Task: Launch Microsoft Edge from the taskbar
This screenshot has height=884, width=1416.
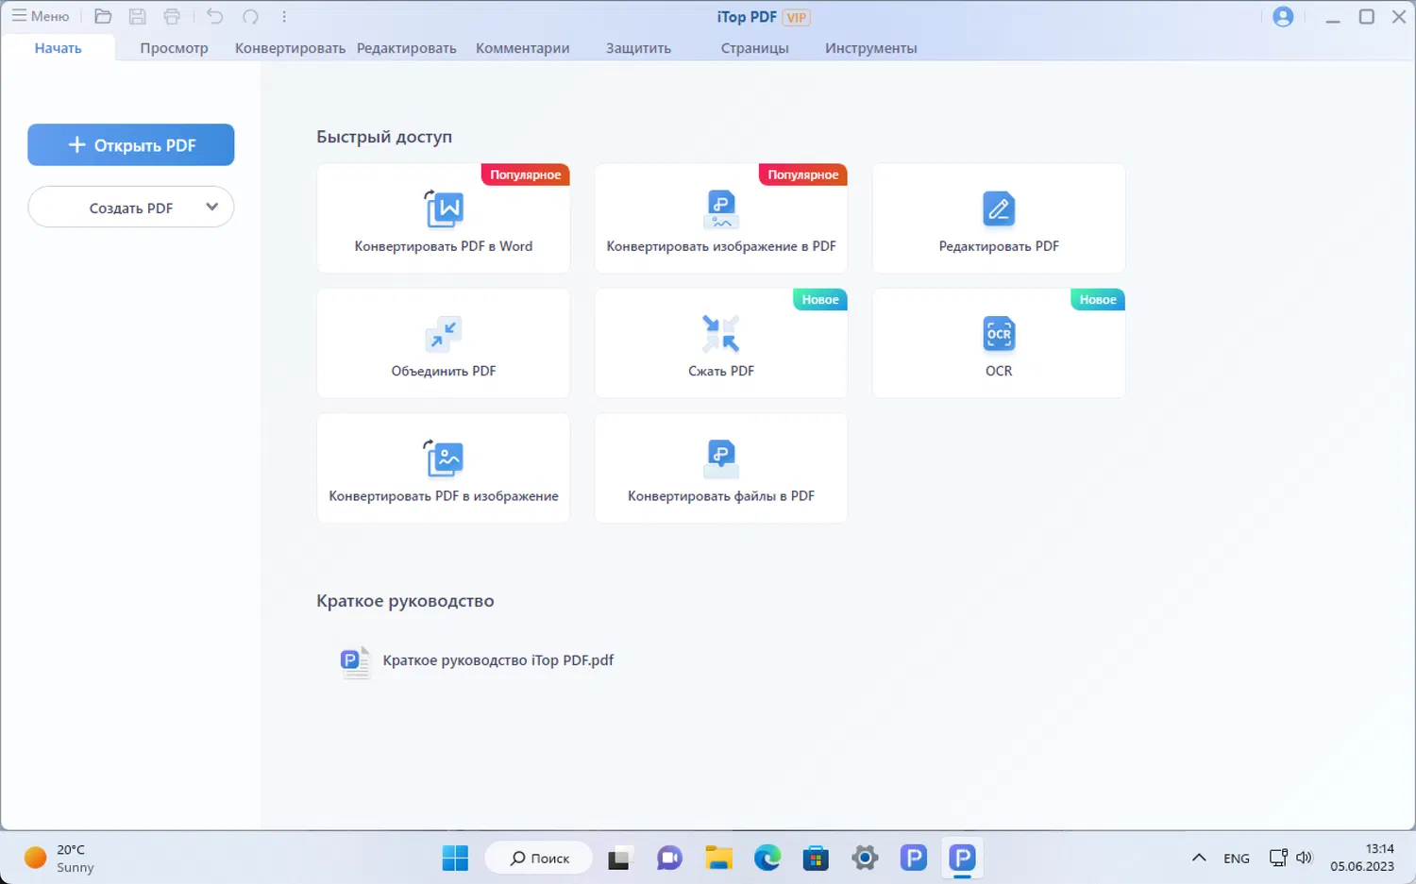Action: (767, 859)
